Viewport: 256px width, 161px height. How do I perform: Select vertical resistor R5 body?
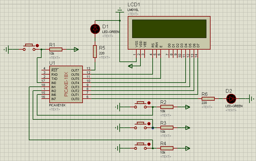tap(95, 52)
